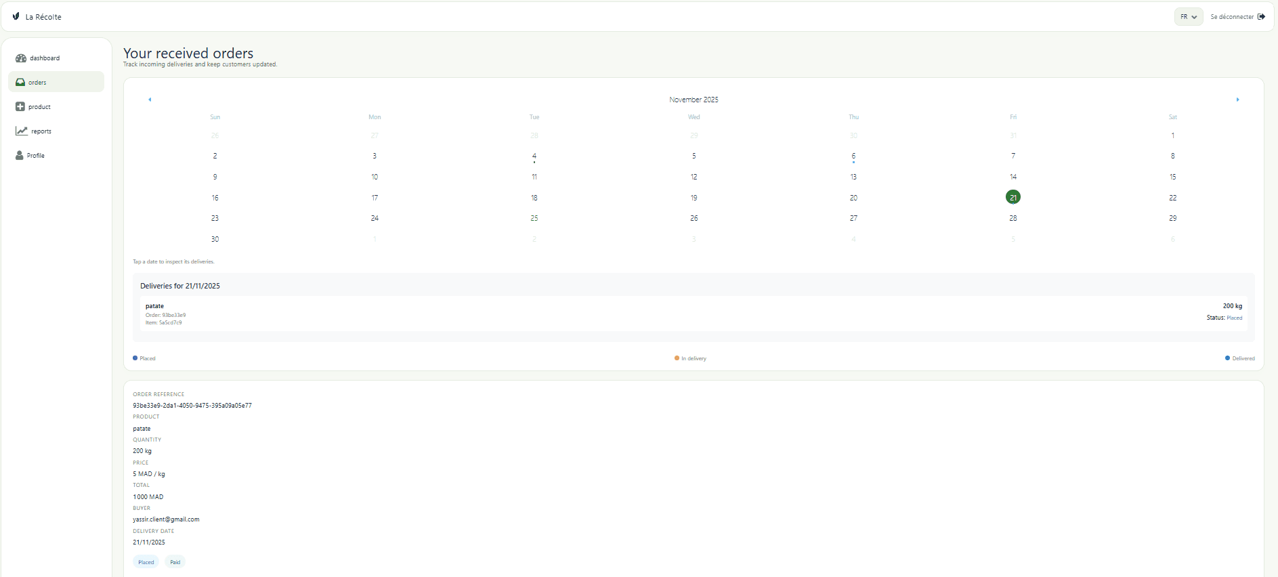The image size is (1278, 577).
Task: Select November 4 on the calendar
Action: point(534,156)
